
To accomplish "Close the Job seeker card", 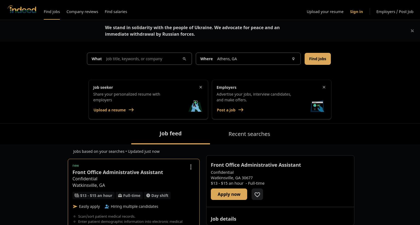I will [x=201, y=87].
